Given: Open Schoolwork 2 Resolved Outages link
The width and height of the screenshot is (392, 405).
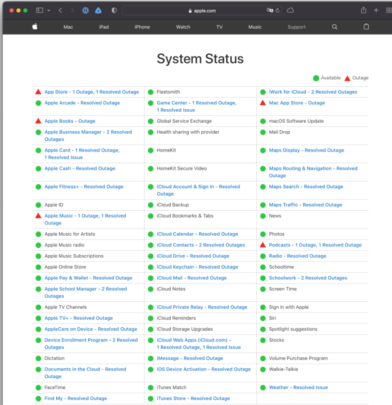Looking at the screenshot, I should (308, 278).
